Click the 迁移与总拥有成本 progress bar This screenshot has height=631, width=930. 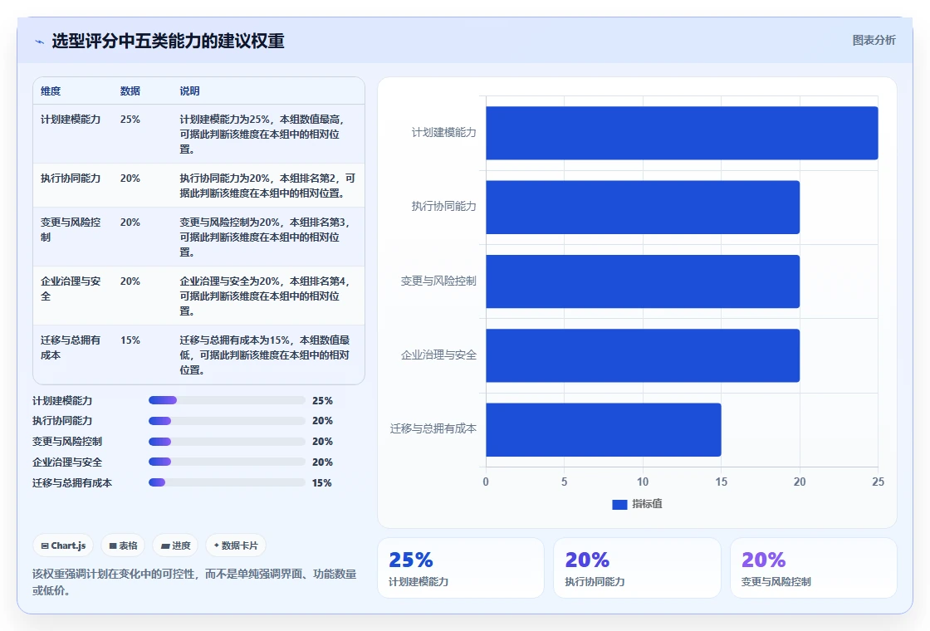point(227,482)
